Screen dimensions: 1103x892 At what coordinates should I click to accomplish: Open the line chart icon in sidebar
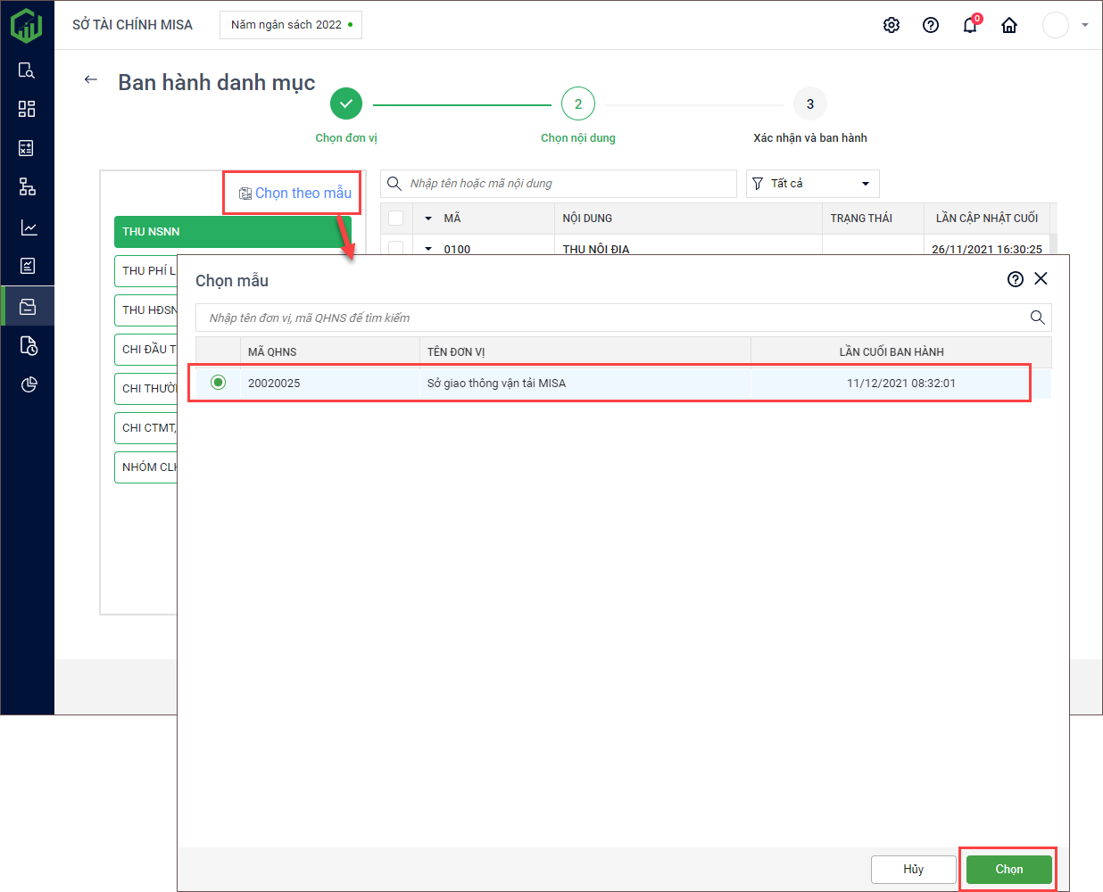click(28, 227)
